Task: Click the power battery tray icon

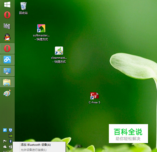Action: [10, 147]
